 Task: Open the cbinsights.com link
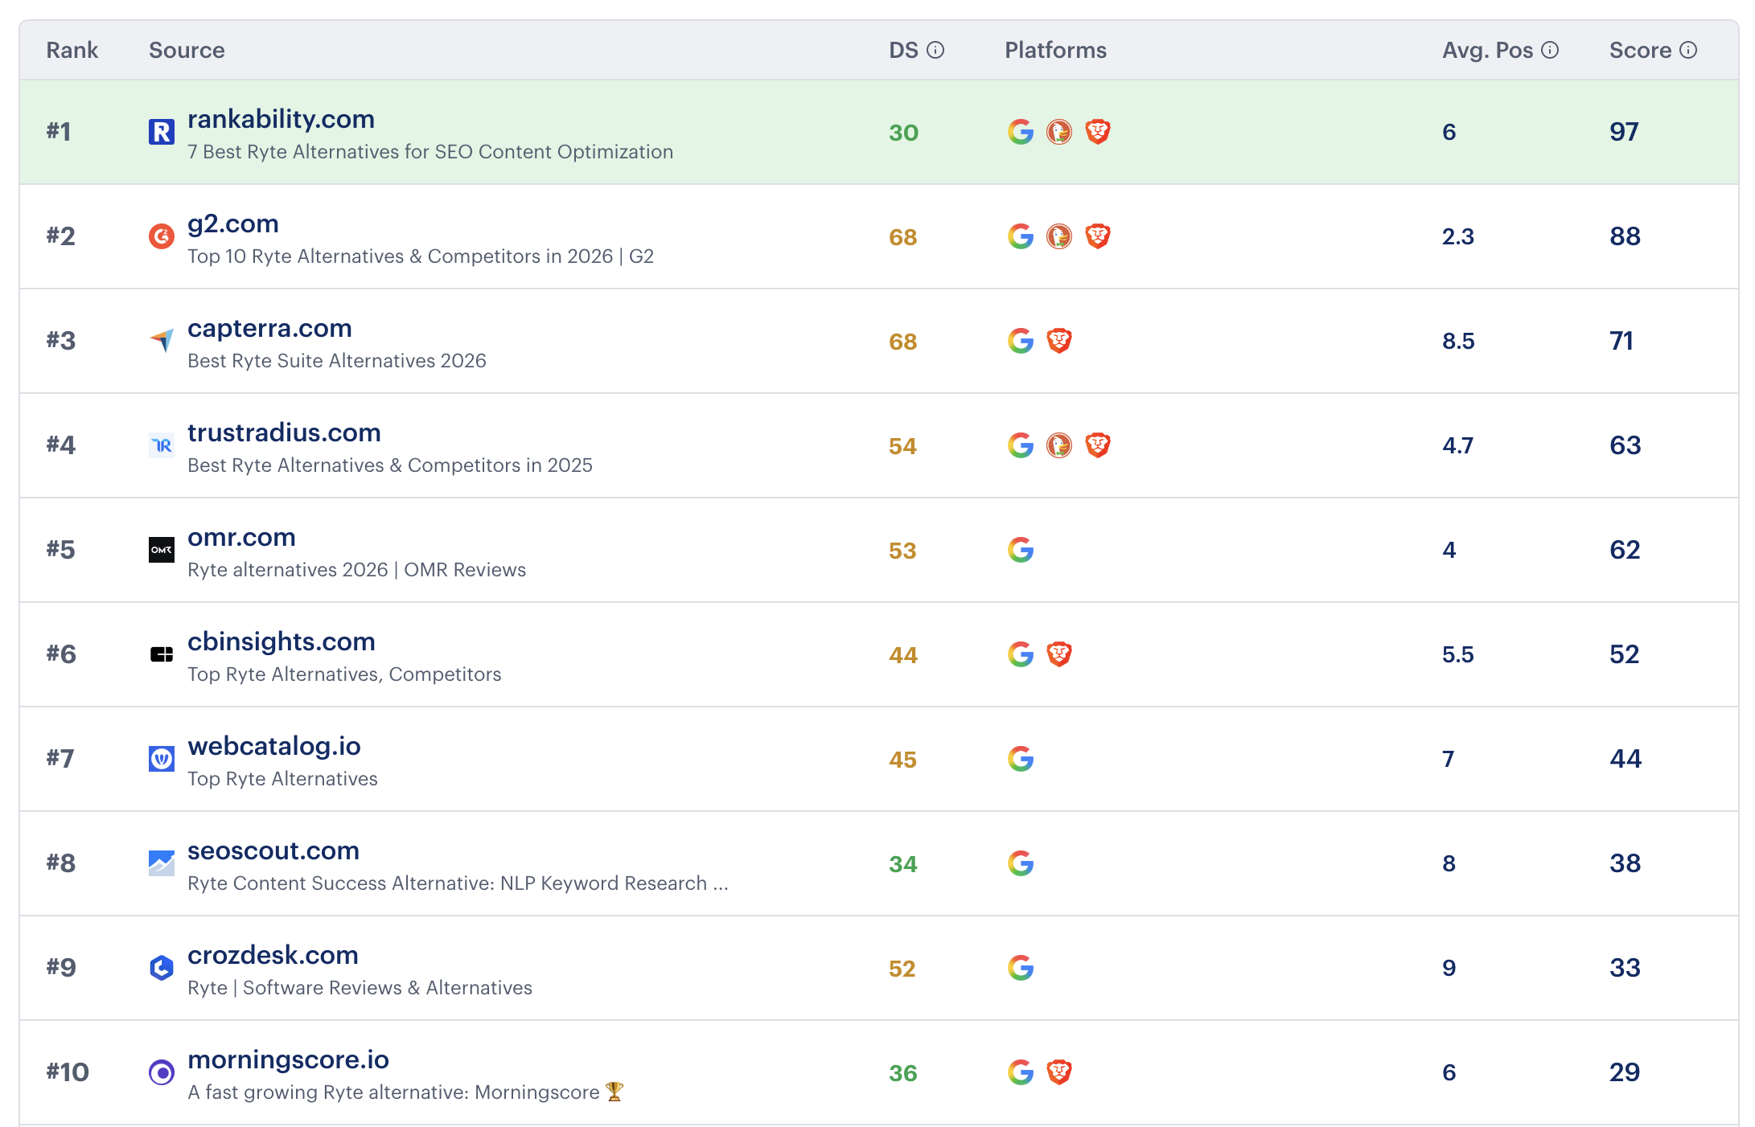point(281,641)
